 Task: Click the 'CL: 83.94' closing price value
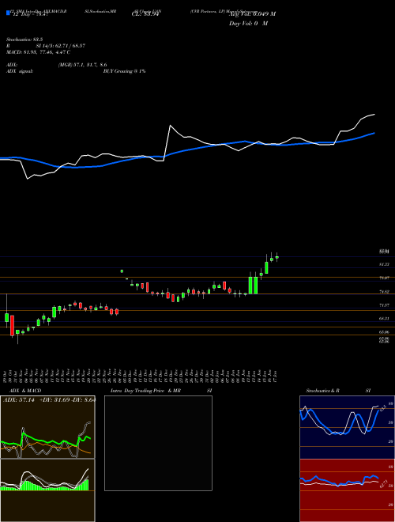click(145, 14)
